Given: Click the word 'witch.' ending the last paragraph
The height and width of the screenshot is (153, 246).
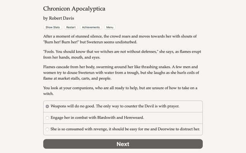Looking at the screenshot, I should (48, 94).
